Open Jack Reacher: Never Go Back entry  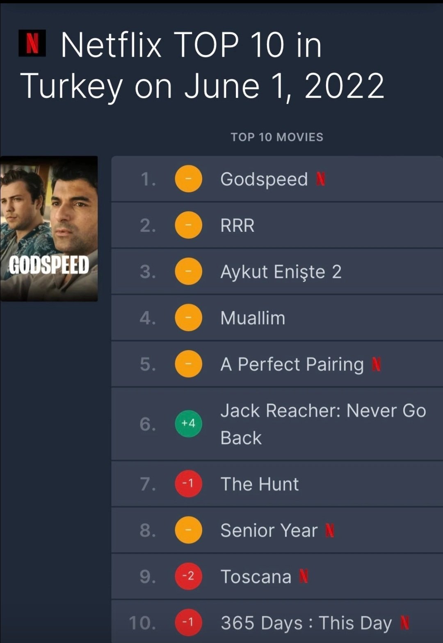point(323,424)
